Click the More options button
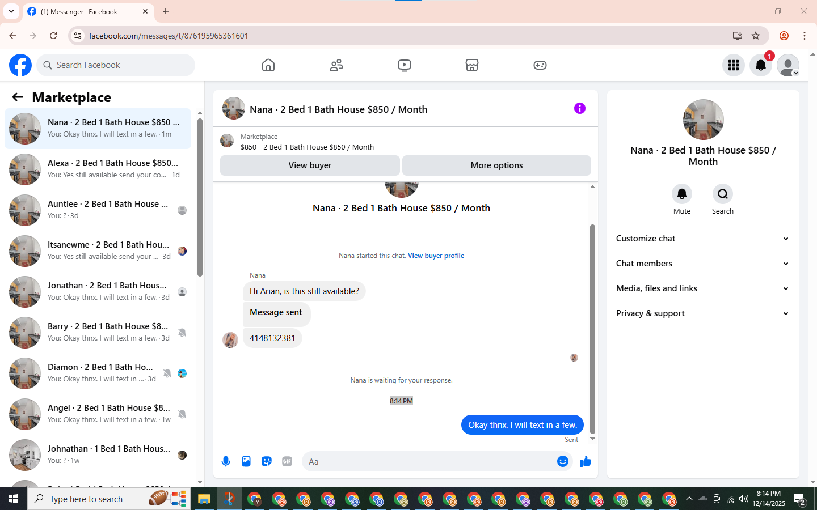Screen dimensions: 817x510 (x=496, y=165)
